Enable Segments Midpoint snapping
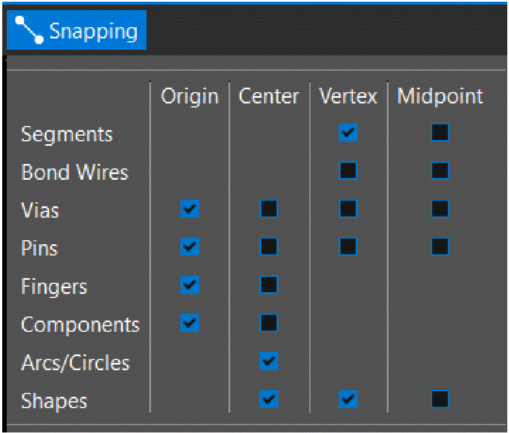509x433 pixels. pyautogui.click(x=439, y=133)
